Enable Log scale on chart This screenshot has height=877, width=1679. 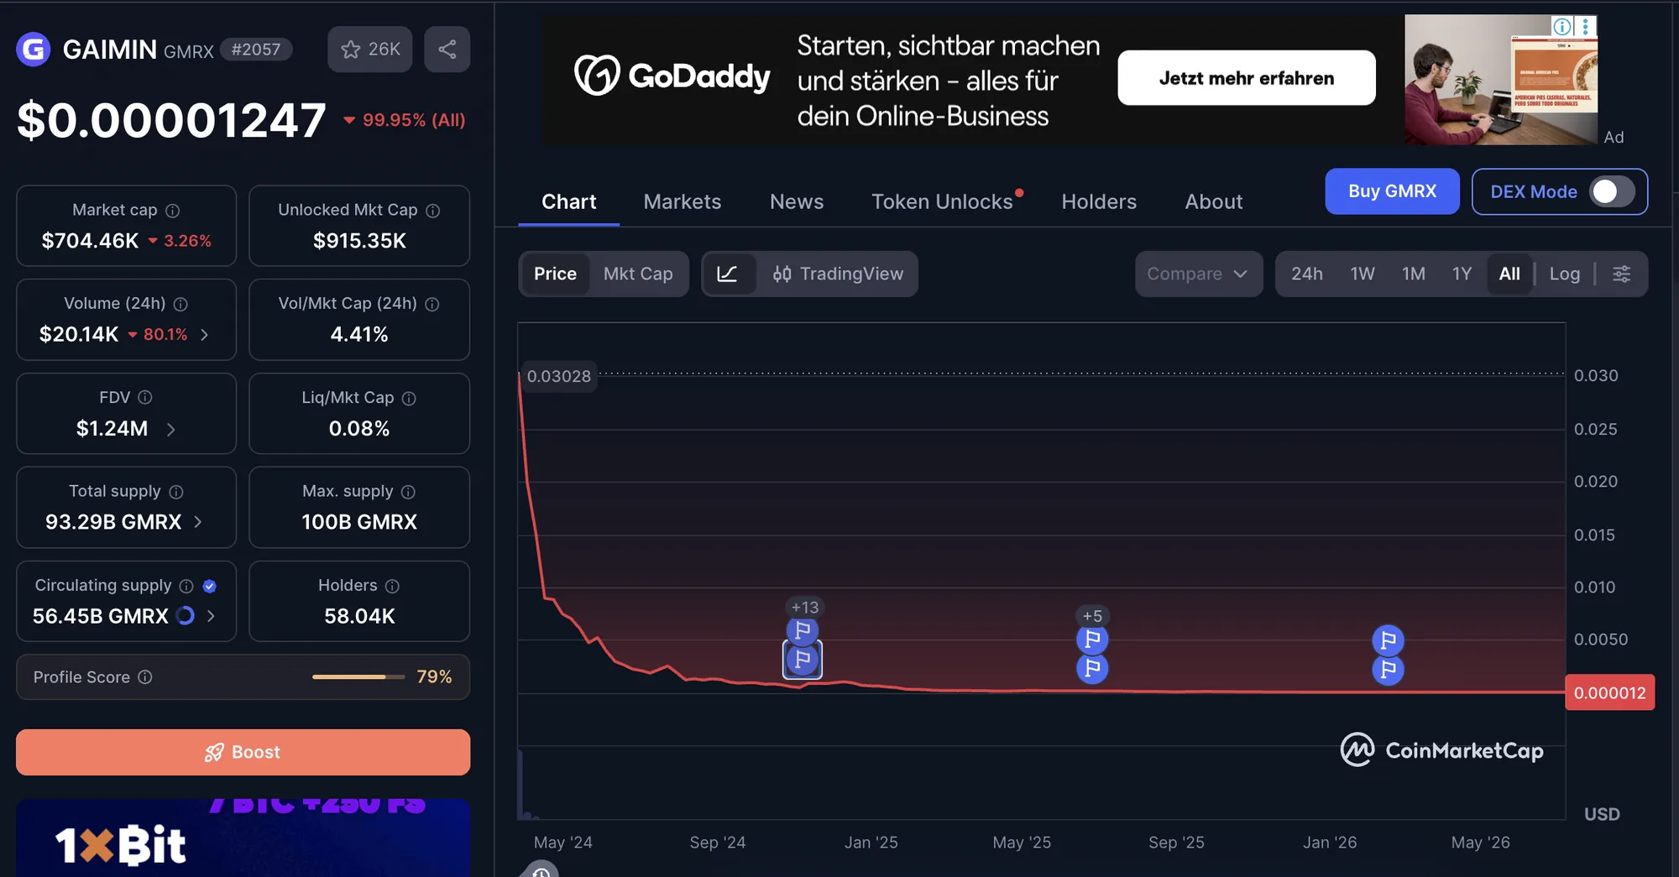click(x=1565, y=274)
